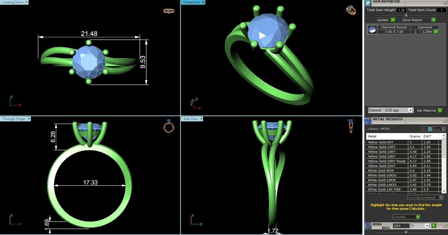Click the Grams column header
Viewport: 448px width, 235px height.
coord(415,136)
